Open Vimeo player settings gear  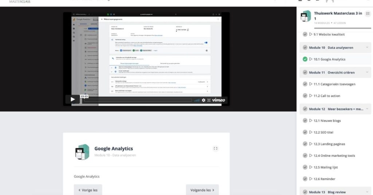(x=203, y=100)
